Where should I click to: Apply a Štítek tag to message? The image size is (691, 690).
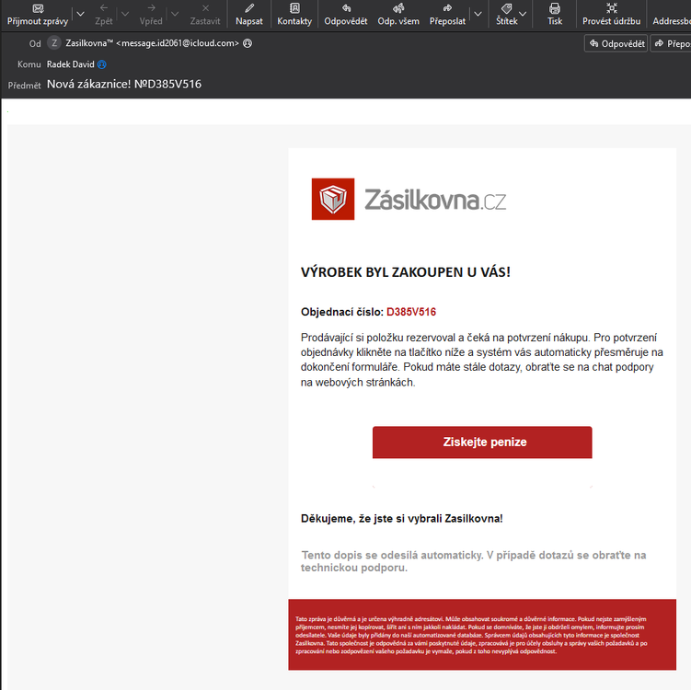(506, 15)
